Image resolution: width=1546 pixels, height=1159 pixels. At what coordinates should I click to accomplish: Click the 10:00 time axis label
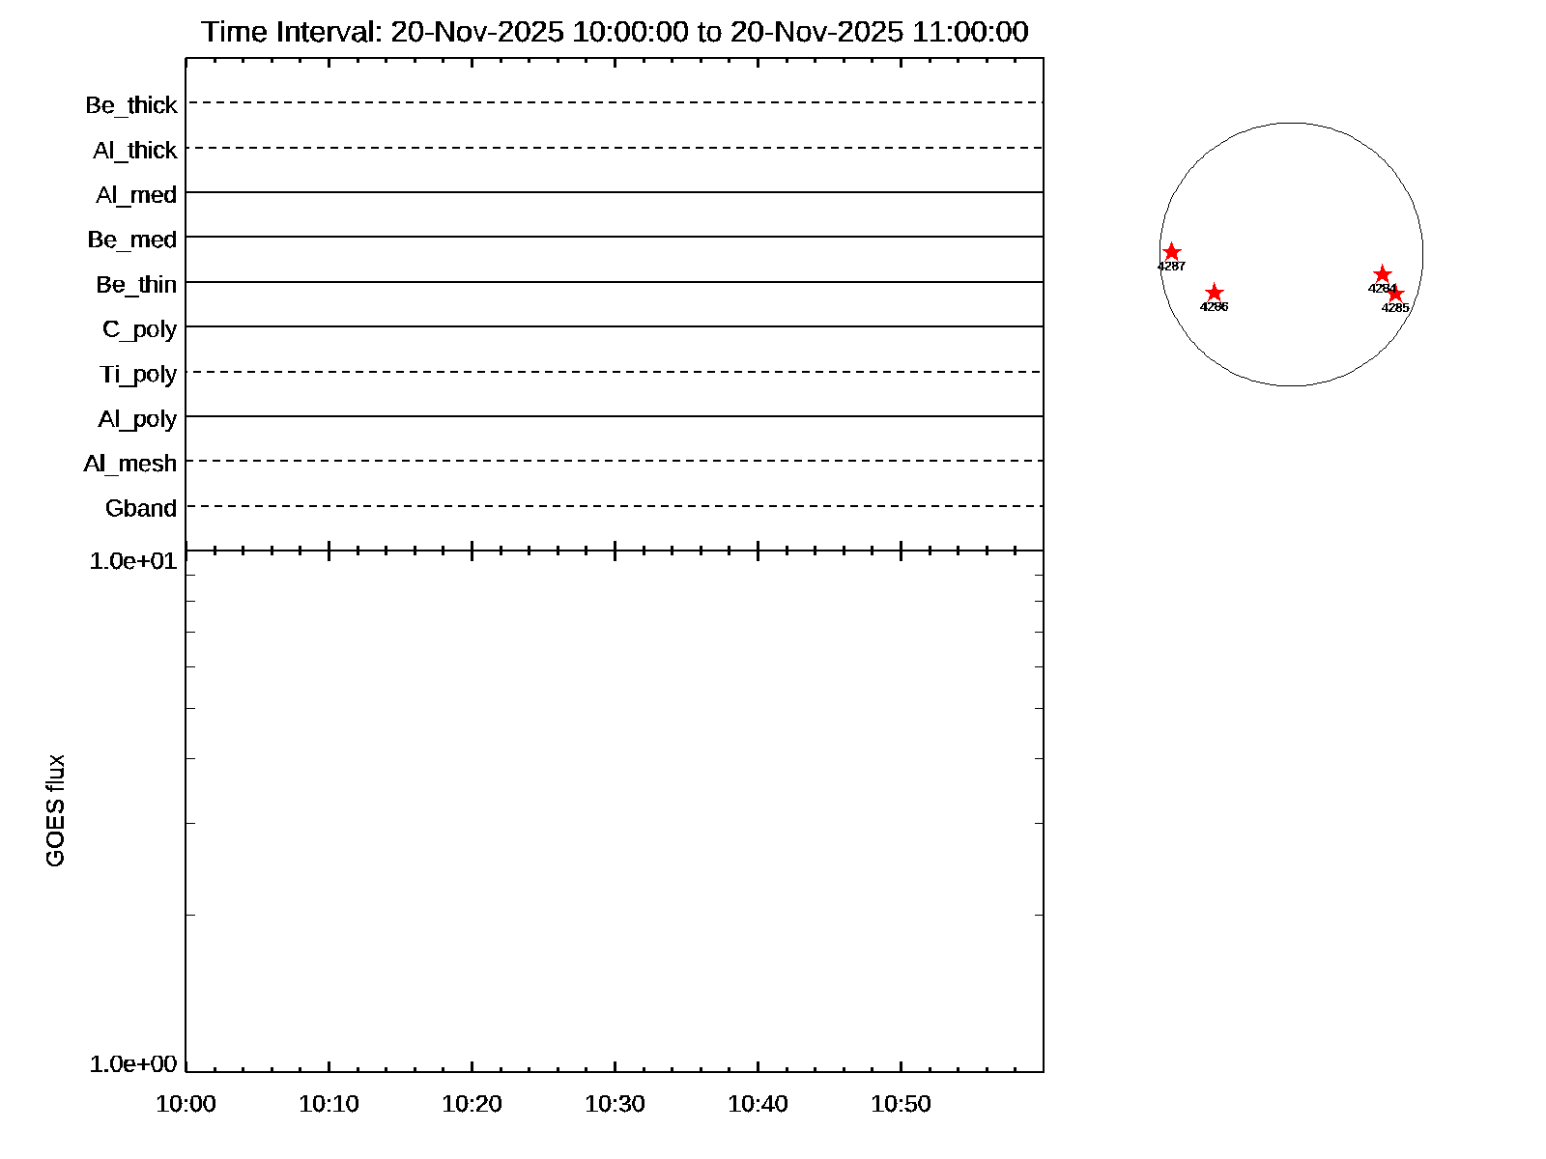point(186,1104)
